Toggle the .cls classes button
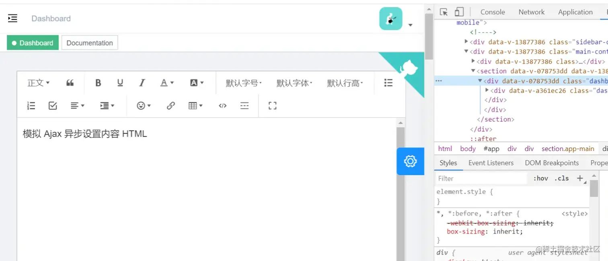This screenshot has height=261, width=608. coord(562,178)
